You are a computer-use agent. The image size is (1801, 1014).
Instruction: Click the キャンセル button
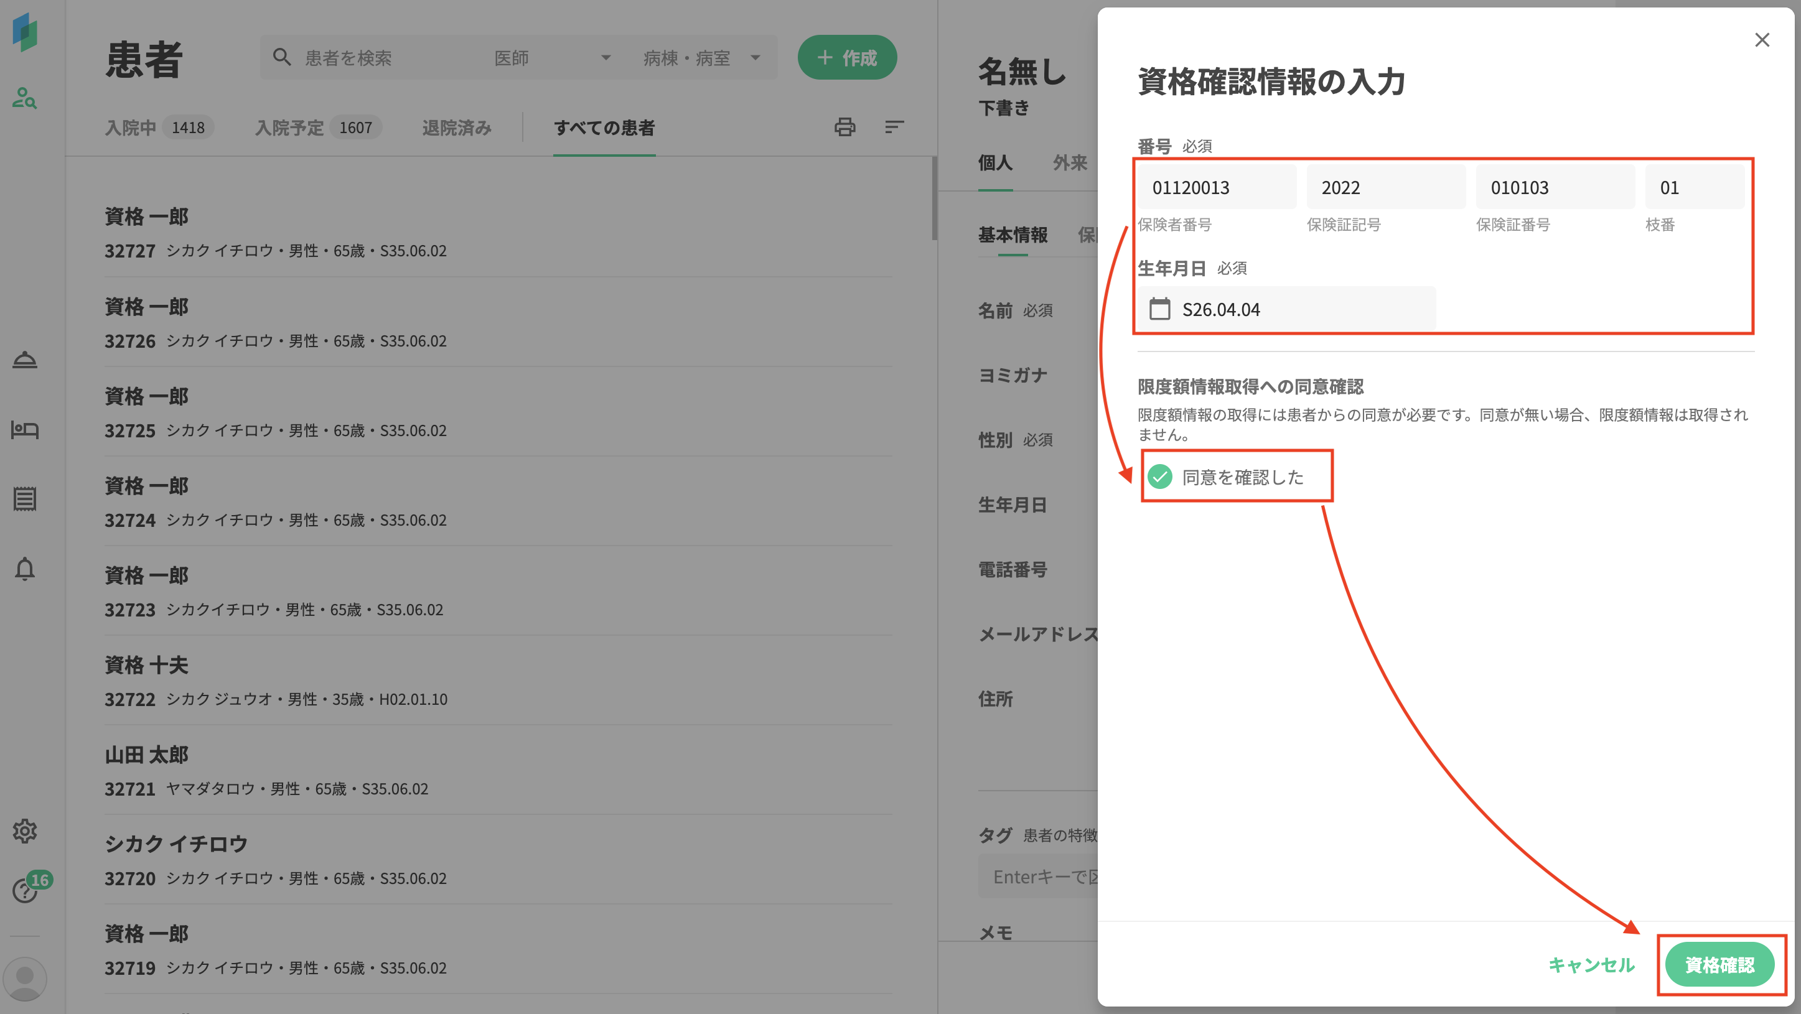coord(1591,964)
